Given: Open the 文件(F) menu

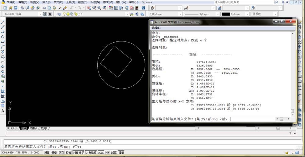Looking at the screenshot, I should (x=11, y=2).
